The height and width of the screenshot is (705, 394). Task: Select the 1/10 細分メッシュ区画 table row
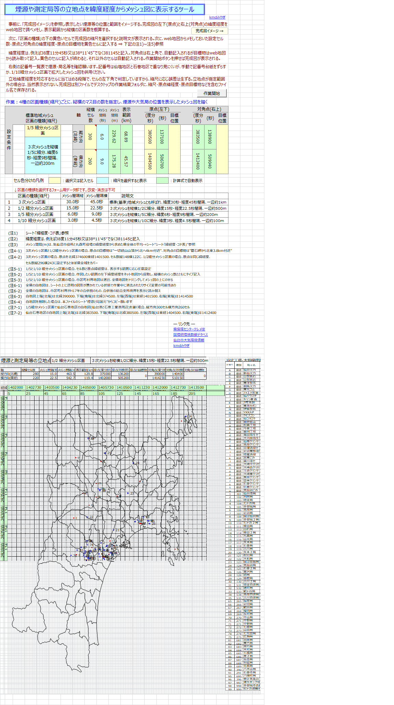(x=116, y=221)
